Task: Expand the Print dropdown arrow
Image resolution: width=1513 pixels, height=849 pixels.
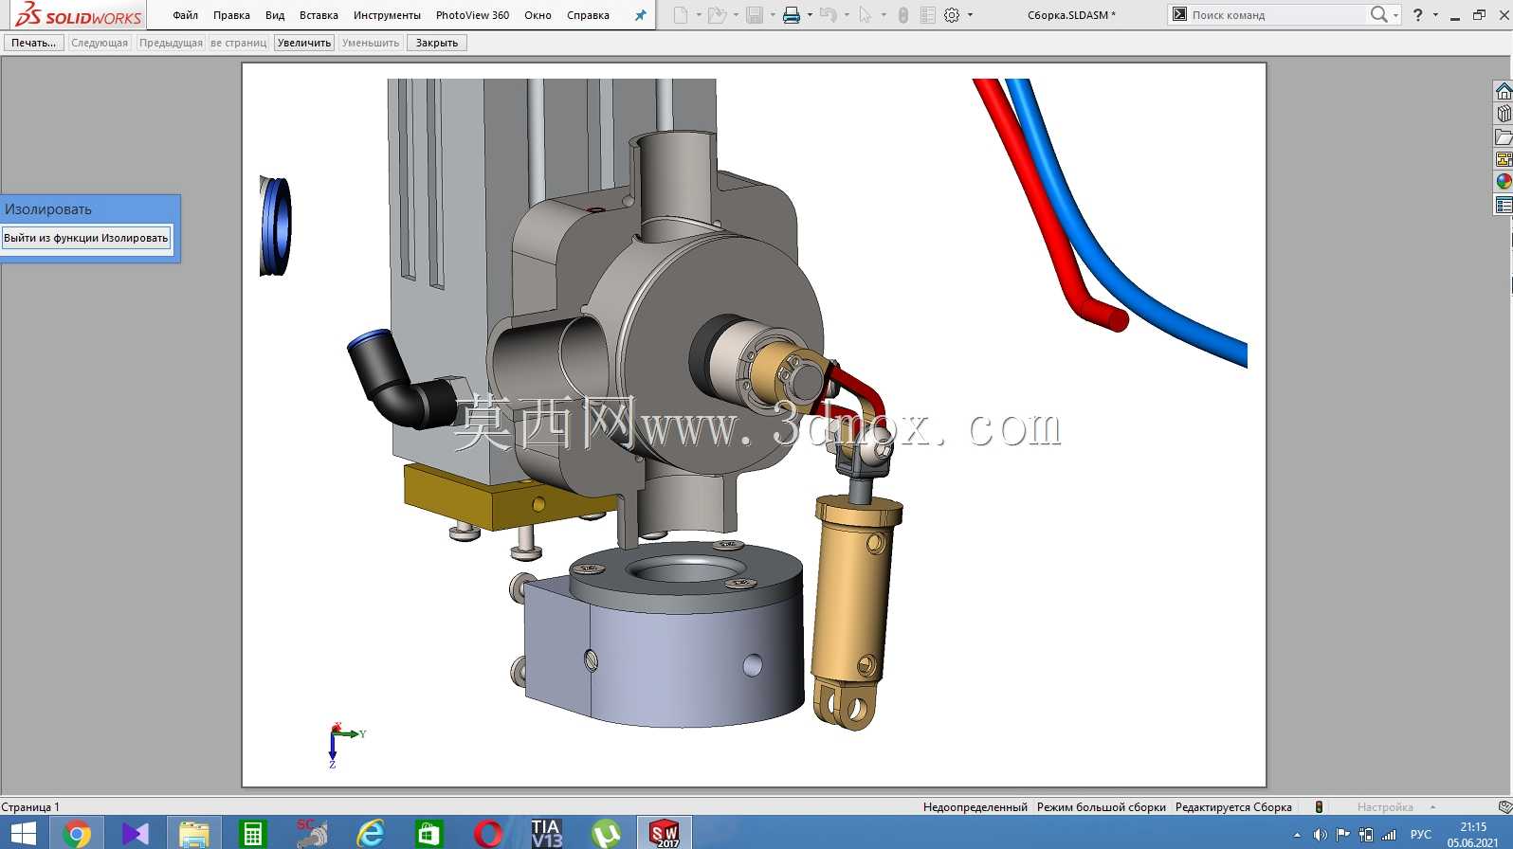Action: point(810,15)
